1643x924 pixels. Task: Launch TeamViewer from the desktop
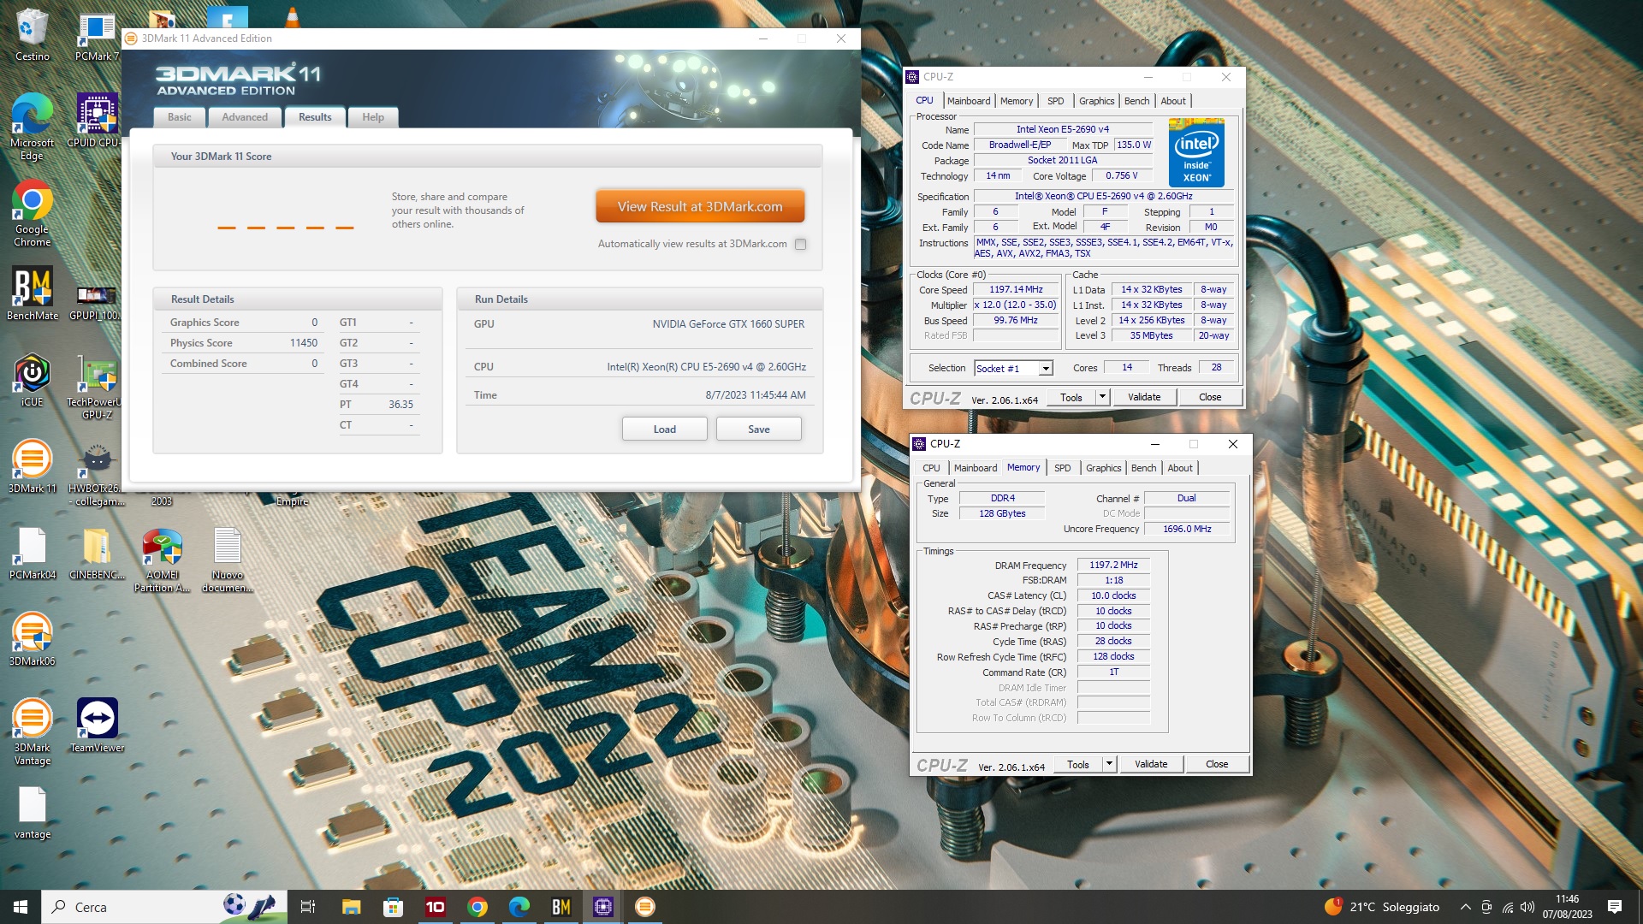97,725
